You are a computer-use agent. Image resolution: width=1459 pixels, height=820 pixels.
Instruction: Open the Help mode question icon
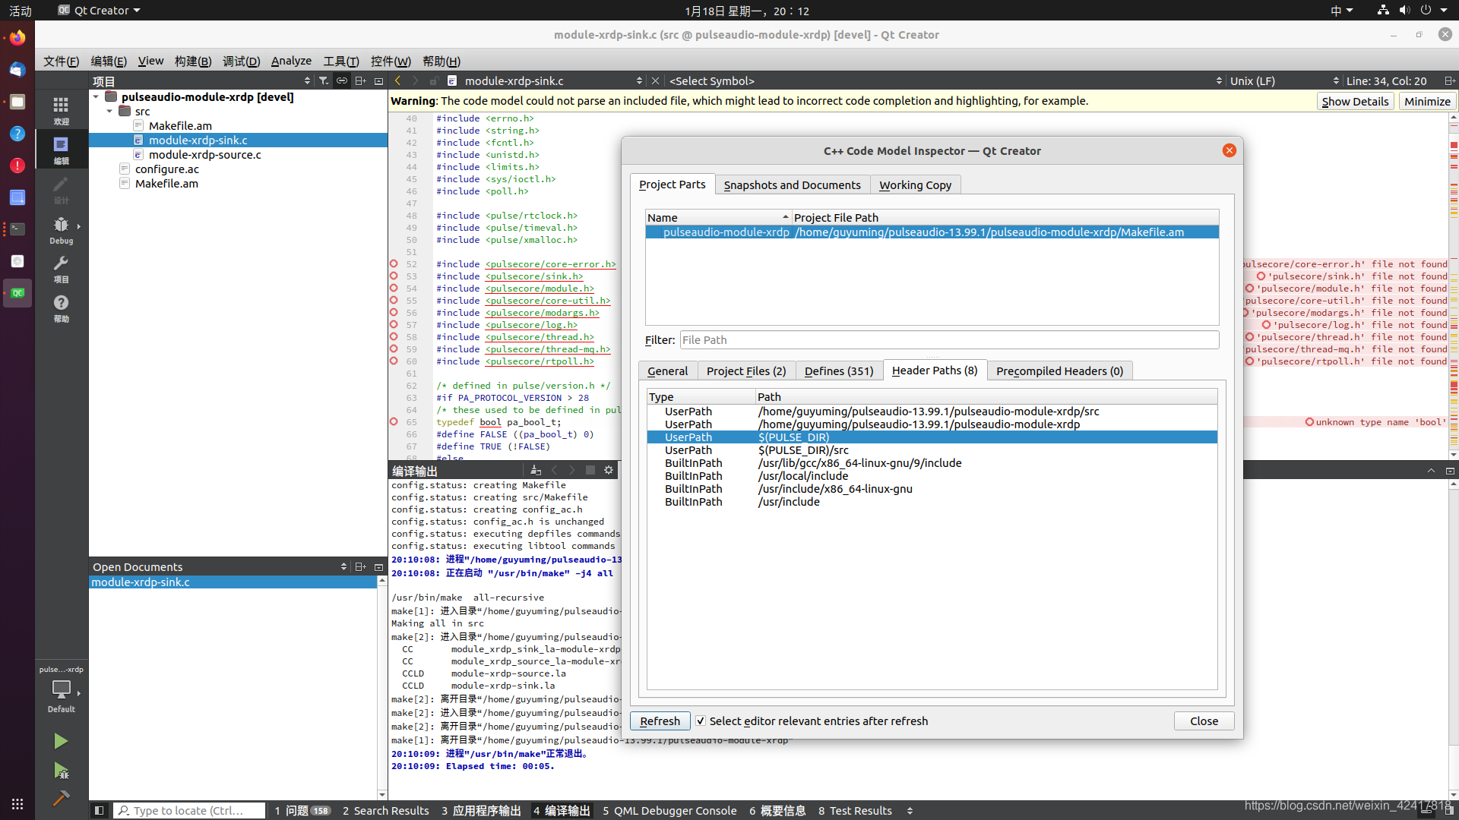pos(61,307)
